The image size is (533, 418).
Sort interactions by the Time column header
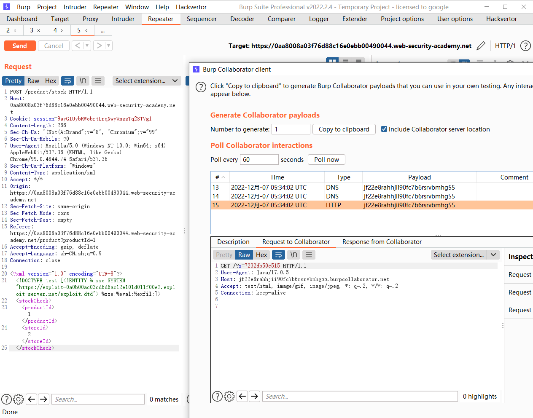click(277, 177)
